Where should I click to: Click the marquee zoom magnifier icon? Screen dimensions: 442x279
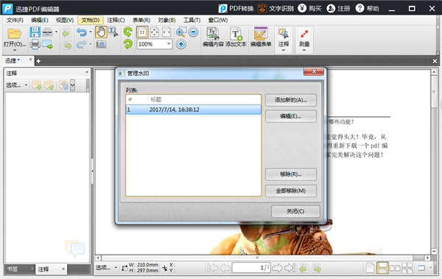pos(181,32)
